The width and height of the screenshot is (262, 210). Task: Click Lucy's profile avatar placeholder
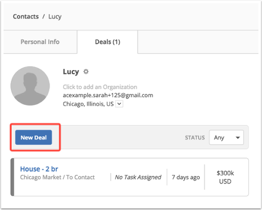[30, 86]
